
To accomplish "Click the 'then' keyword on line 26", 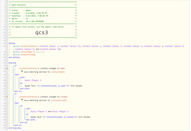I will click(x=17, y=75).
